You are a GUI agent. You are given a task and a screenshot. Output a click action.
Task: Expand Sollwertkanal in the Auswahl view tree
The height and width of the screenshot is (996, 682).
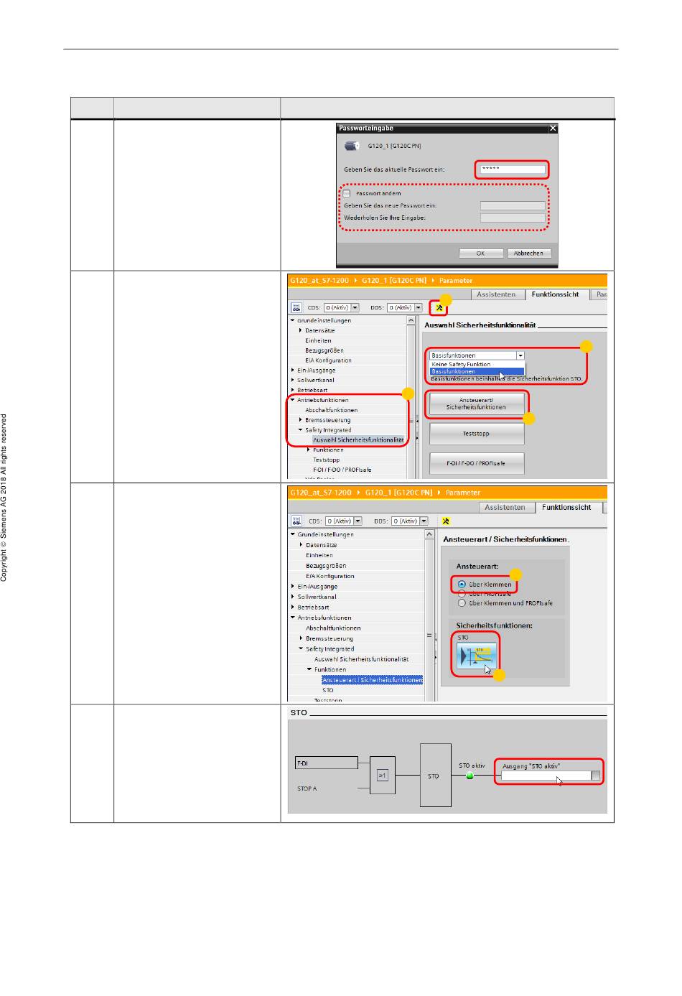click(x=293, y=380)
